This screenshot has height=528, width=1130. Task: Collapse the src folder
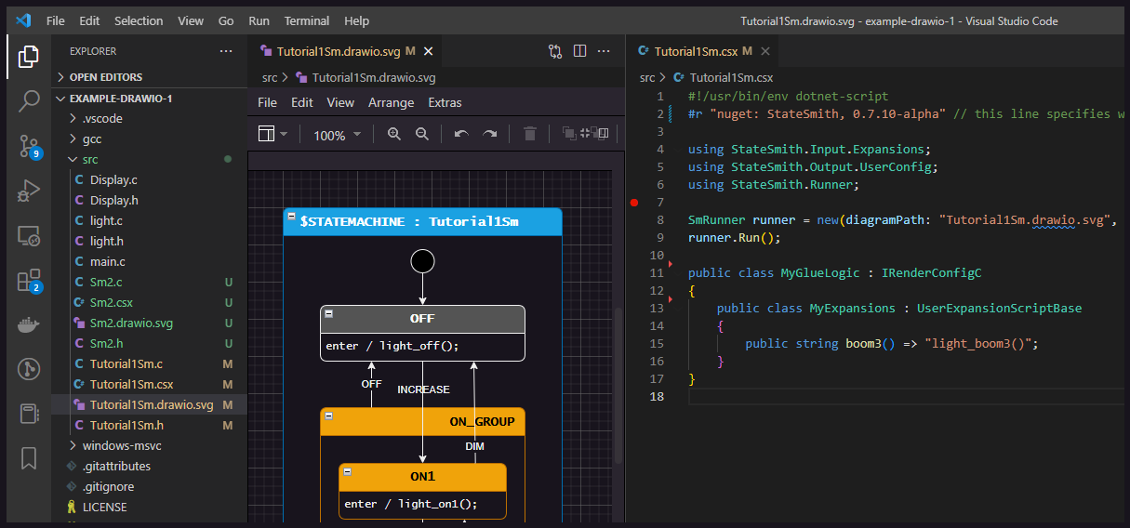coord(149,159)
